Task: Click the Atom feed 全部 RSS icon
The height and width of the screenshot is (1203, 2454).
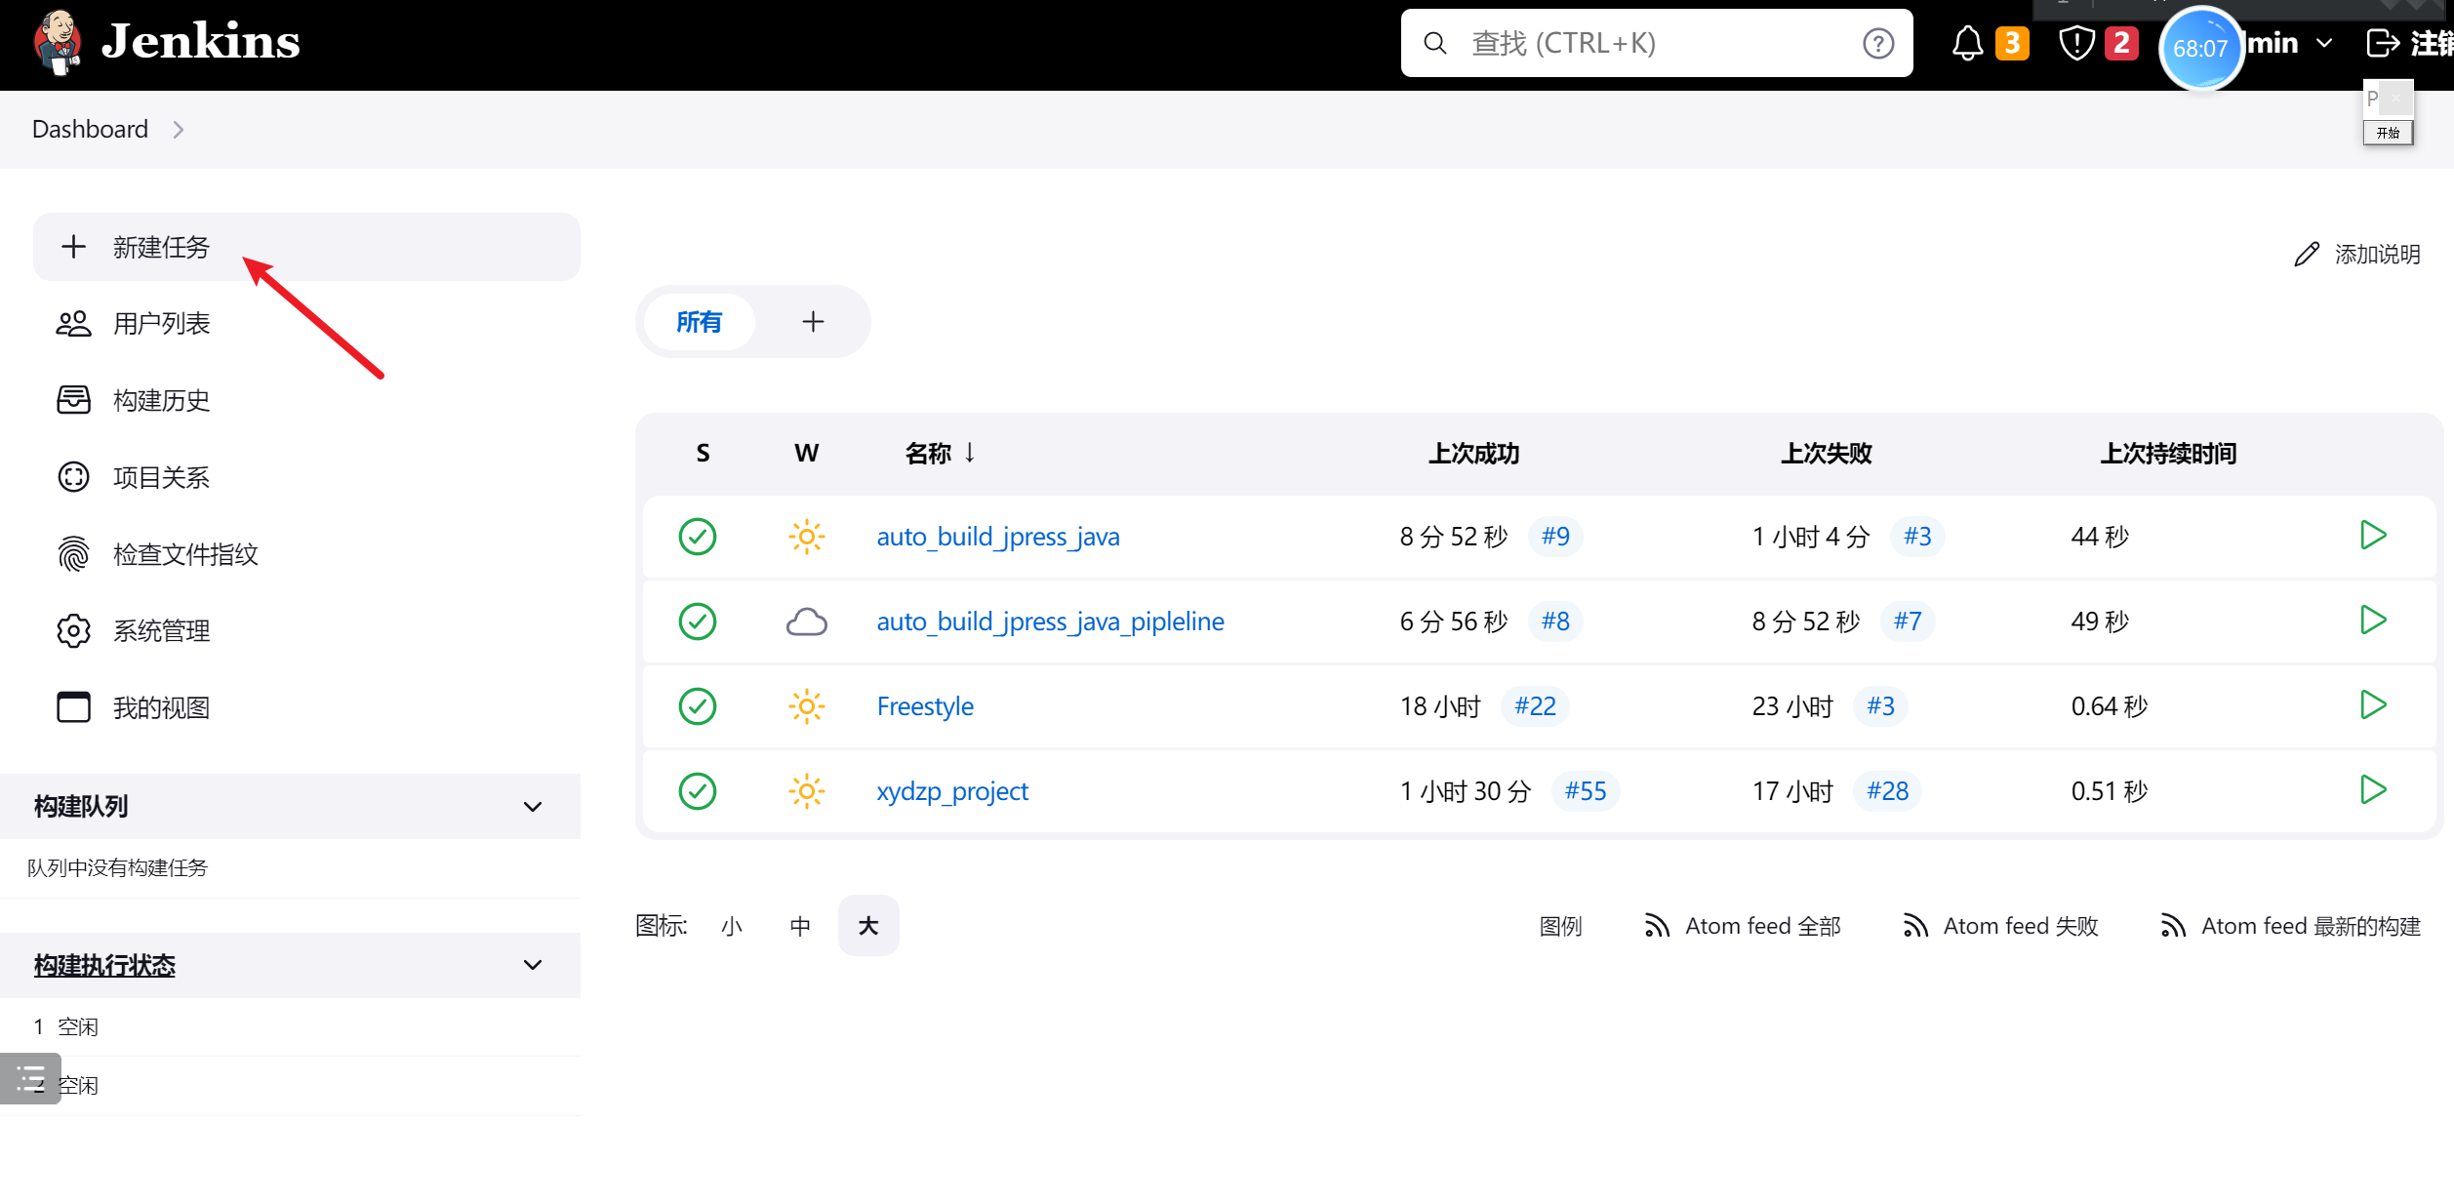Action: pos(1656,926)
